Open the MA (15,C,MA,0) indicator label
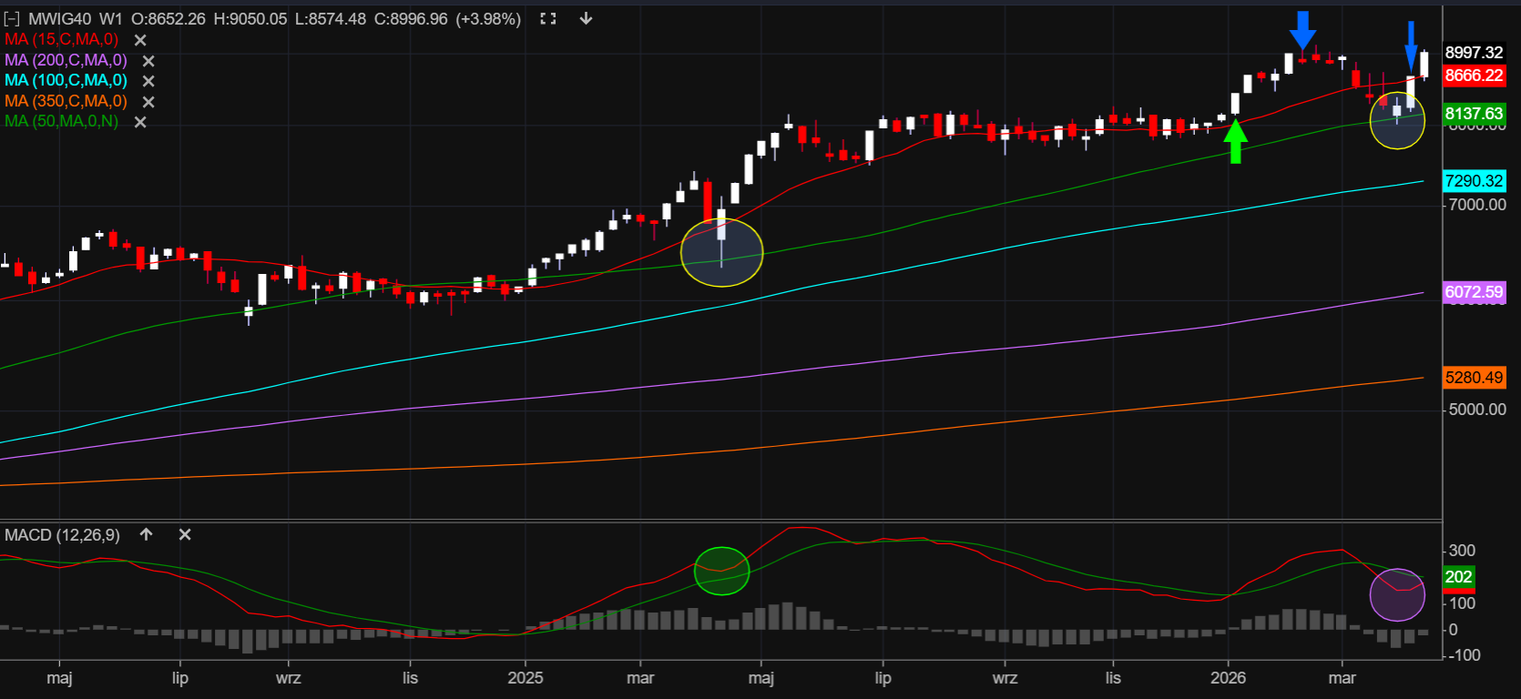The height and width of the screenshot is (699, 1521). coord(61,40)
